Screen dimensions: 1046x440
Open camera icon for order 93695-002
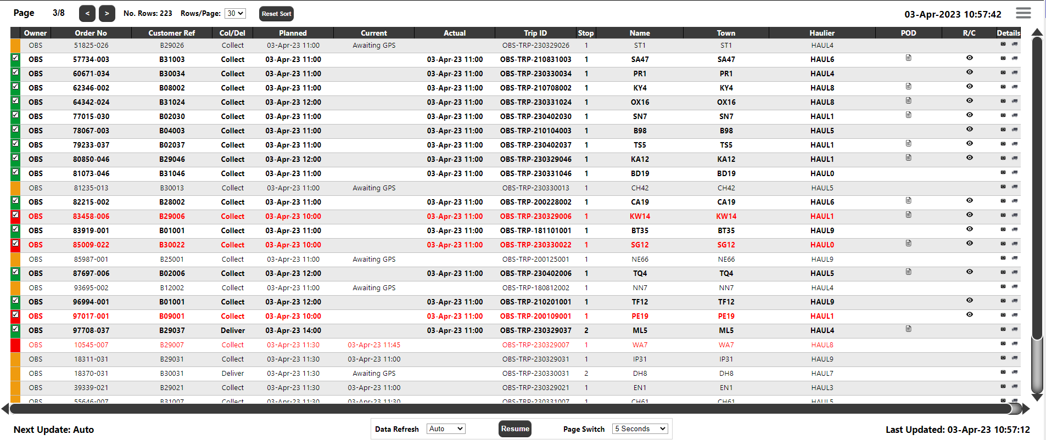(1003, 286)
